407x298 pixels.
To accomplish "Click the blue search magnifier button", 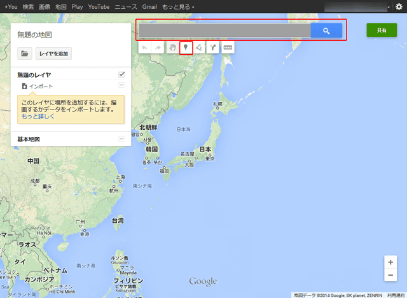I will coord(326,31).
